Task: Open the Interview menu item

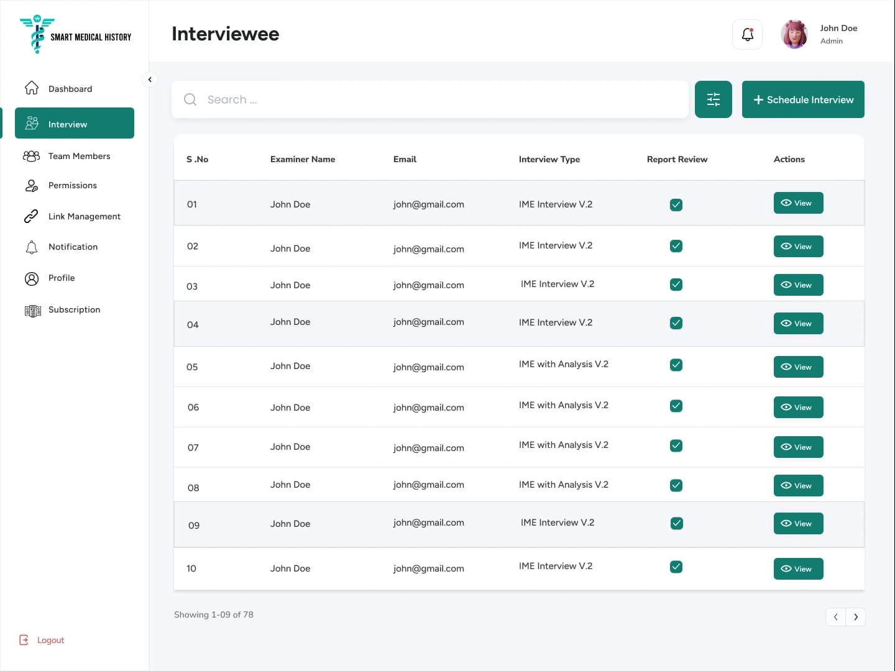Action: [75, 123]
